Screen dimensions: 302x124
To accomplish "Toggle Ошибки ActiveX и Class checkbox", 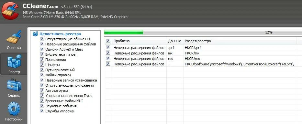I will [42, 49].
